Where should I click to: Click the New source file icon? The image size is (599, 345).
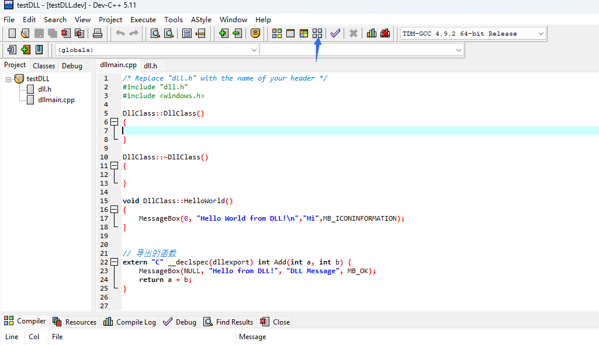point(12,34)
